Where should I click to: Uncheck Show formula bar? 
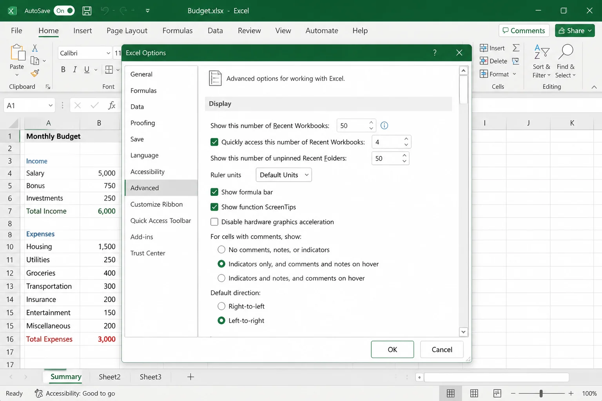coord(214,192)
